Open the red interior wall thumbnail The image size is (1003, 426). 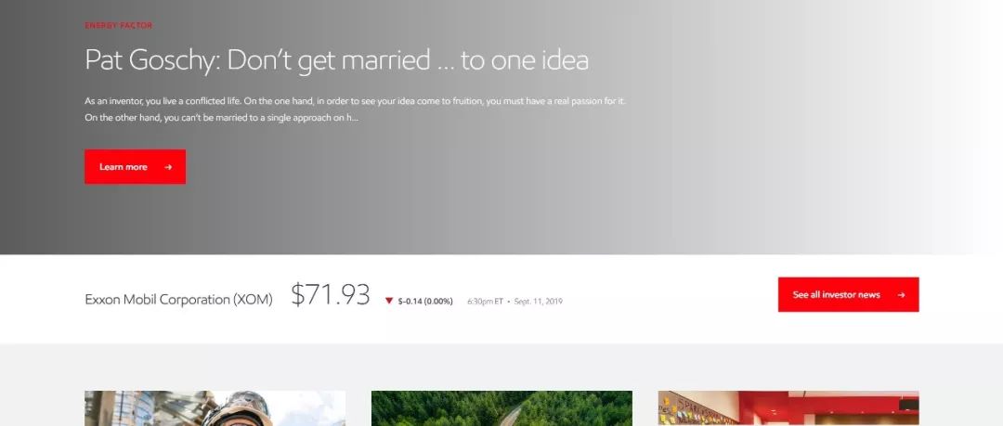[788, 408]
